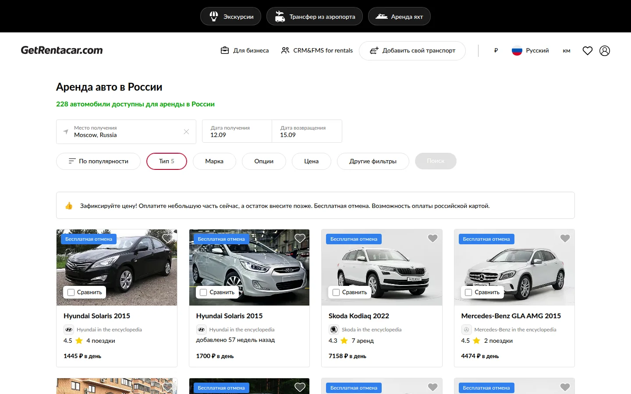Open Hyundai in the encyclopedia, 1700 ₽ card
Image resolution: width=631 pixels, height=394 pixels.
(x=242, y=330)
